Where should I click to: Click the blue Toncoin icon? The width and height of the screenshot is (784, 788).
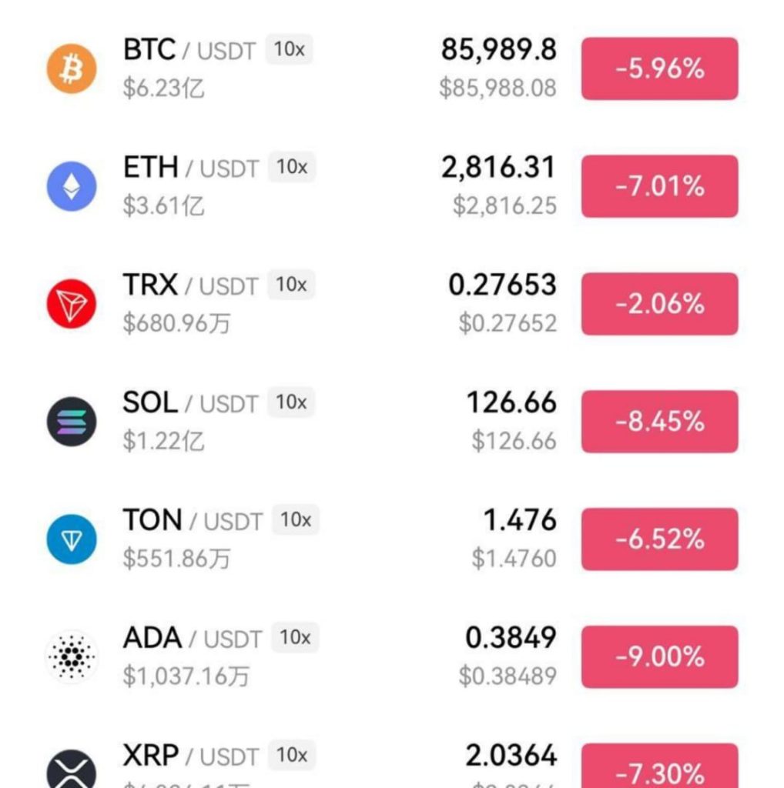72,539
